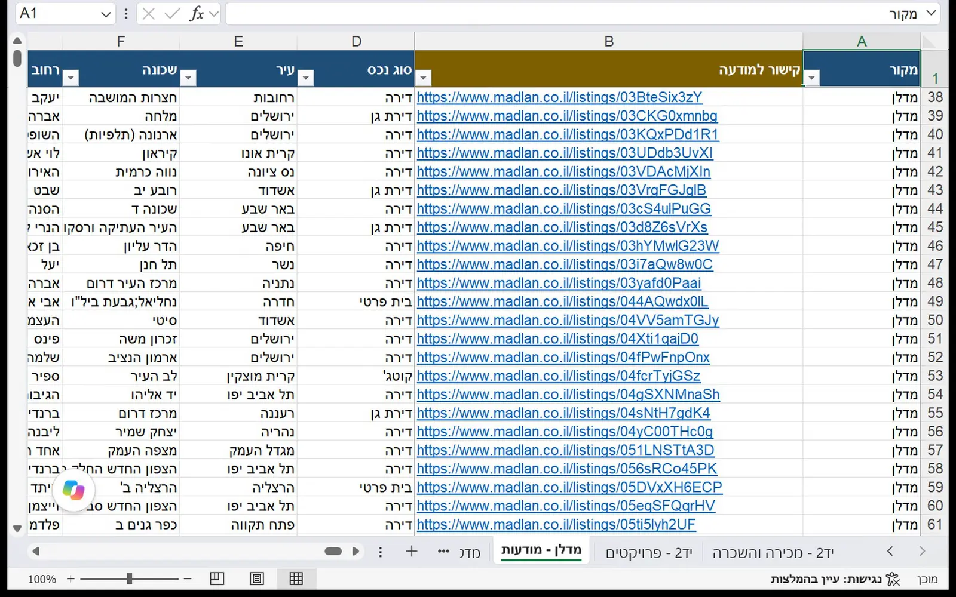Select column B header
Image resolution: width=956 pixels, height=597 pixels.
point(609,41)
